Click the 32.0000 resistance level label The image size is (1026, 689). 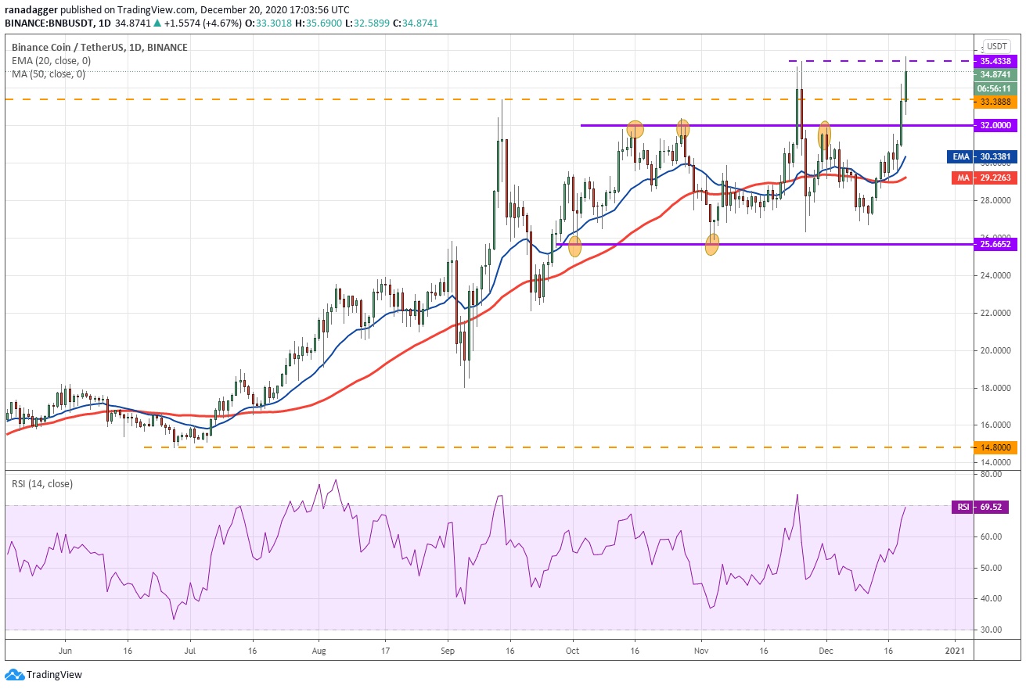pos(996,125)
